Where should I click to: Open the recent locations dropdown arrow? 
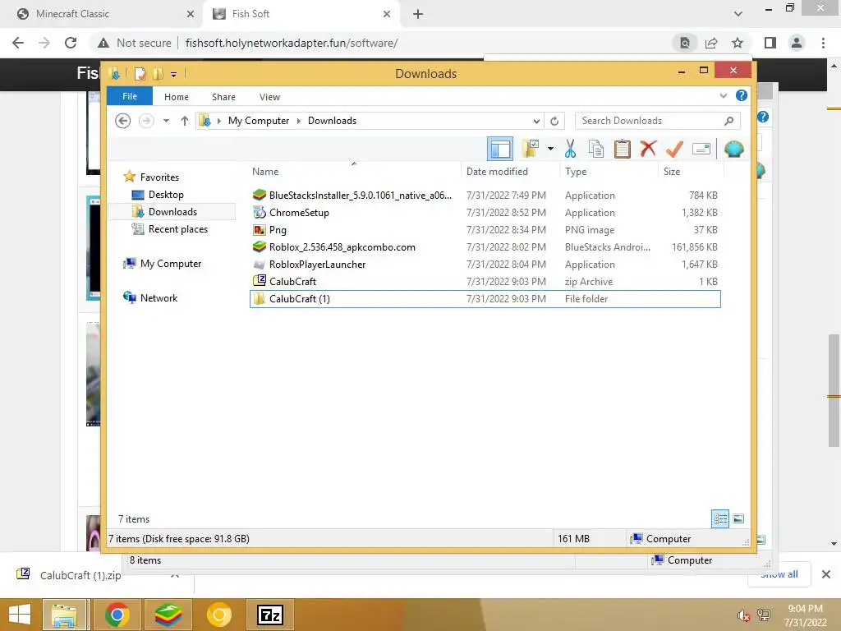[x=166, y=121]
